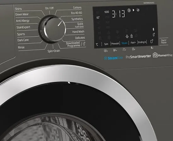Tap the SteamCure logo
173x141 pixels.
(x=113, y=58)
